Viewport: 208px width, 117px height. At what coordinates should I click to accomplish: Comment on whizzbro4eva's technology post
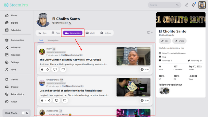(57, 100)
